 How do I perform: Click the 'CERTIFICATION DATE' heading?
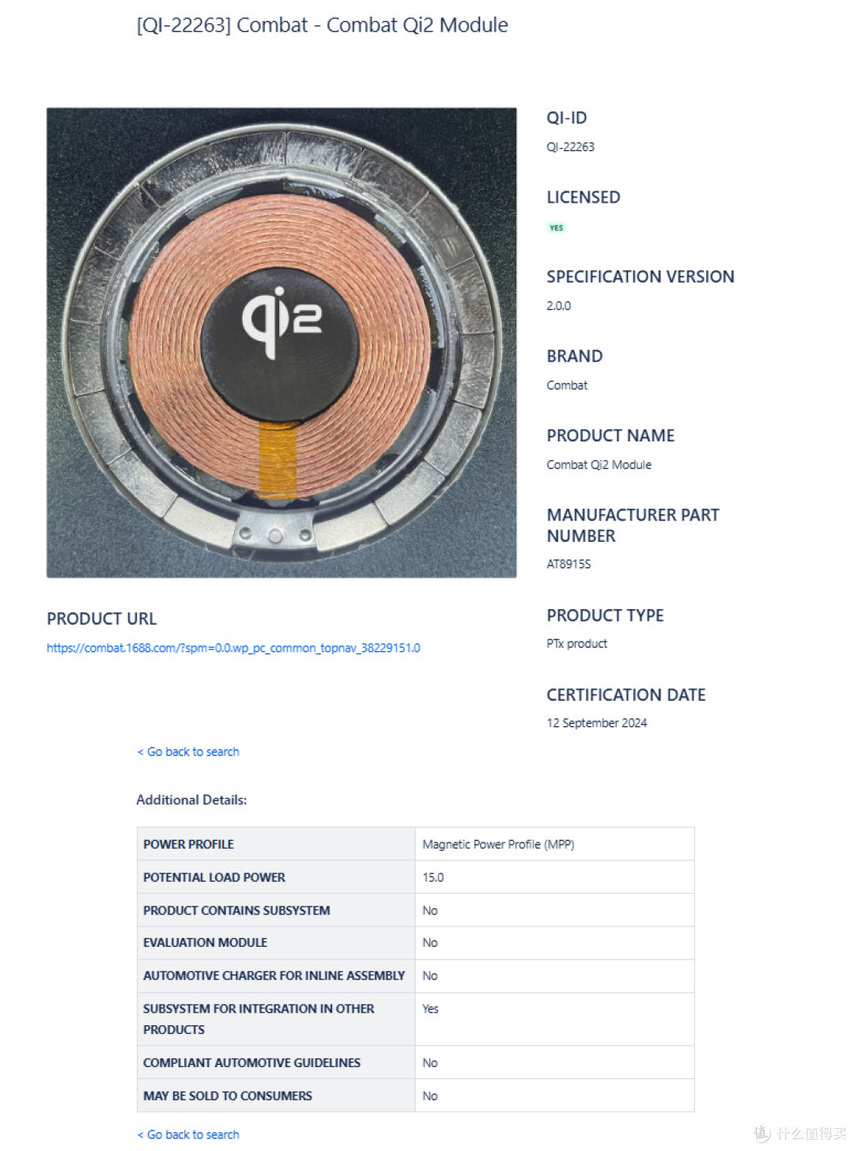(x=626, y=695)
